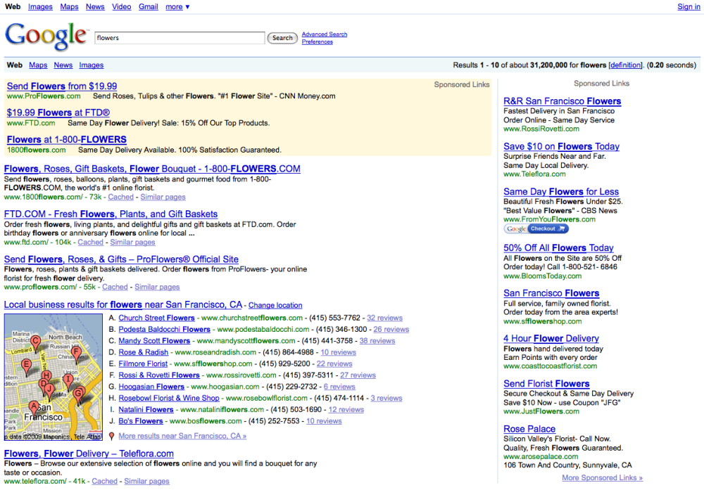The width and height of the screenshot is (704, 490).
Task: Open the Cached link for FTD.com result
Action: pos(90,242)
